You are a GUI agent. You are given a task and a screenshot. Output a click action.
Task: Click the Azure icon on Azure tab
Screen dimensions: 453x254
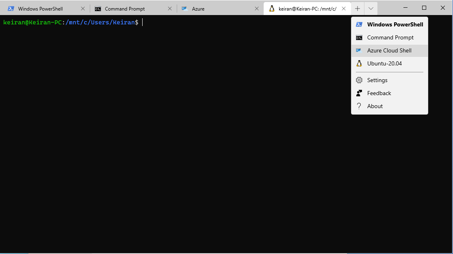pos(184,9)
